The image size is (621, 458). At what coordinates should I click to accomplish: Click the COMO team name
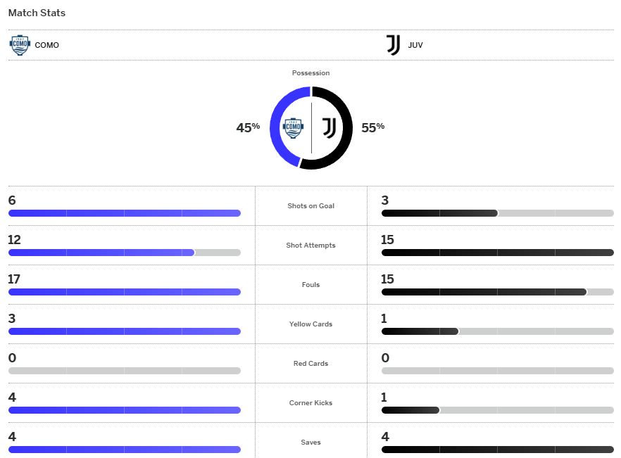pos(47,45)
